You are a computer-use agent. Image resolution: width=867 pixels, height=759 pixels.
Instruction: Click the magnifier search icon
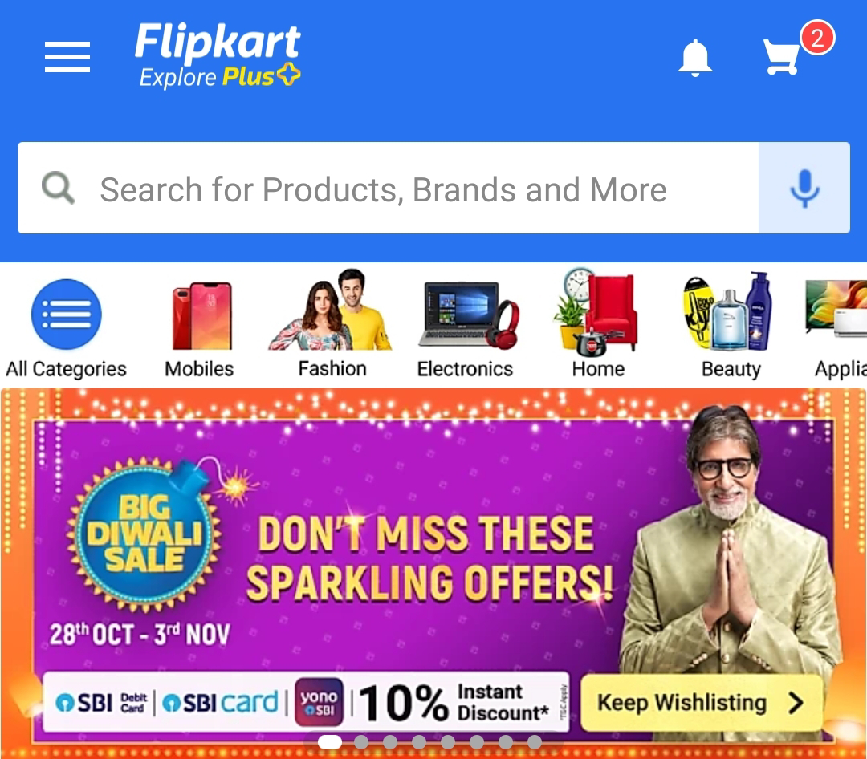[x=58, y=188]
